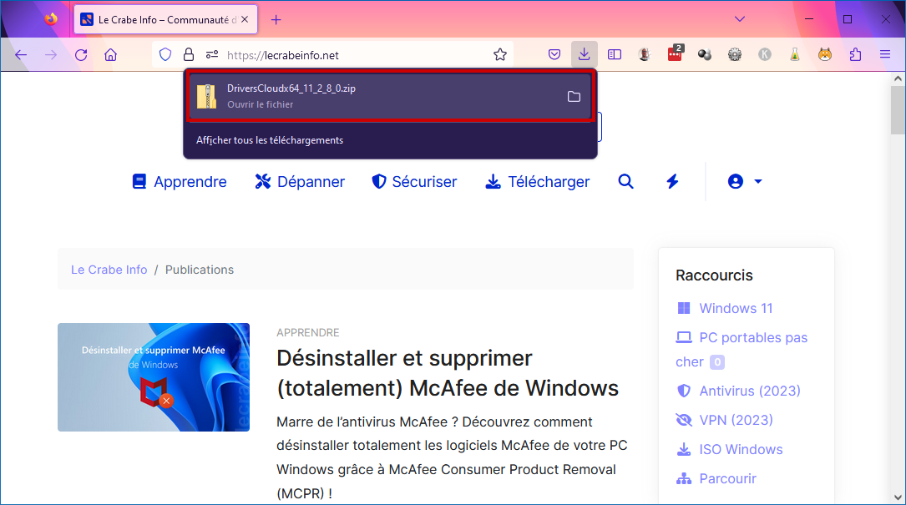This screenshot has width=906, height=505.
Task: Open the gear-shaped extension icon
Action: (x=734, y=55)
